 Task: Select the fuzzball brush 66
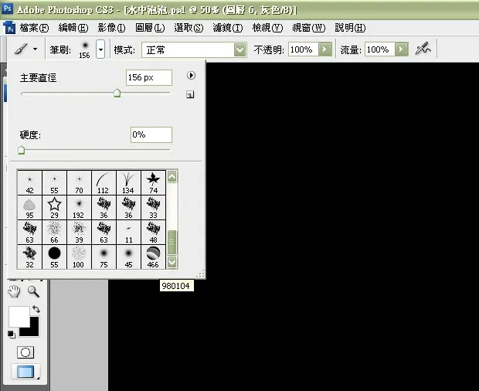click(x=54, y=232)
